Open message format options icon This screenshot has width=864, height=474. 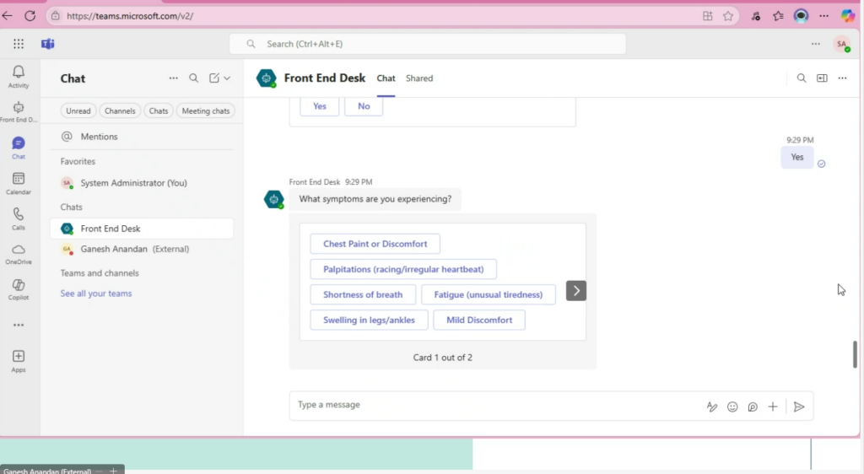pyautogui.click(x=712, y=407)
